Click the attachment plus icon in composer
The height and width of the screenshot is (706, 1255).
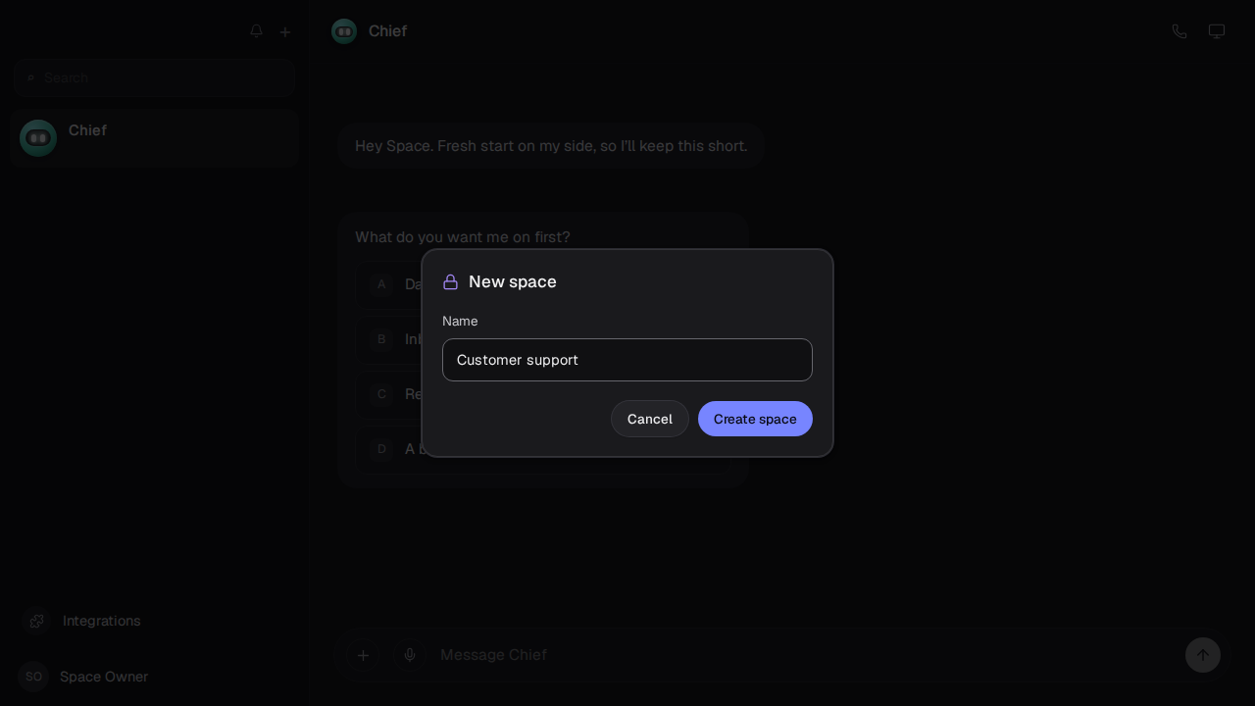363,655
